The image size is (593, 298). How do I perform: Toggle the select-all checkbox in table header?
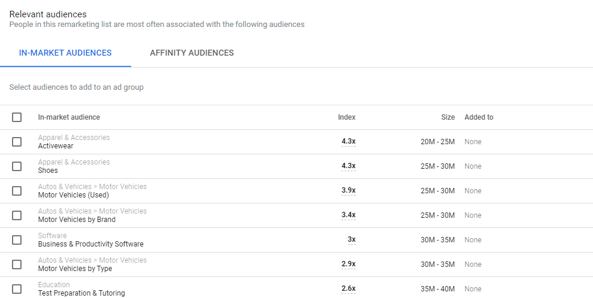pos(17,117)
